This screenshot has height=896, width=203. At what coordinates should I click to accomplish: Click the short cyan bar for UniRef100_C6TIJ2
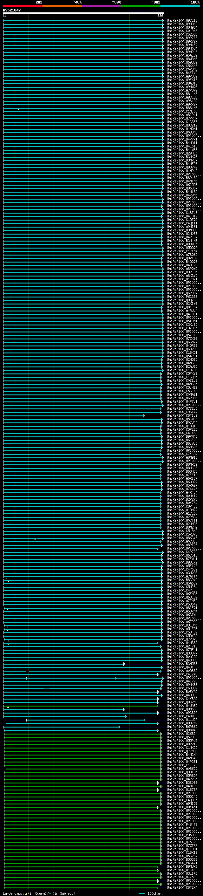(x=74, y=416)
